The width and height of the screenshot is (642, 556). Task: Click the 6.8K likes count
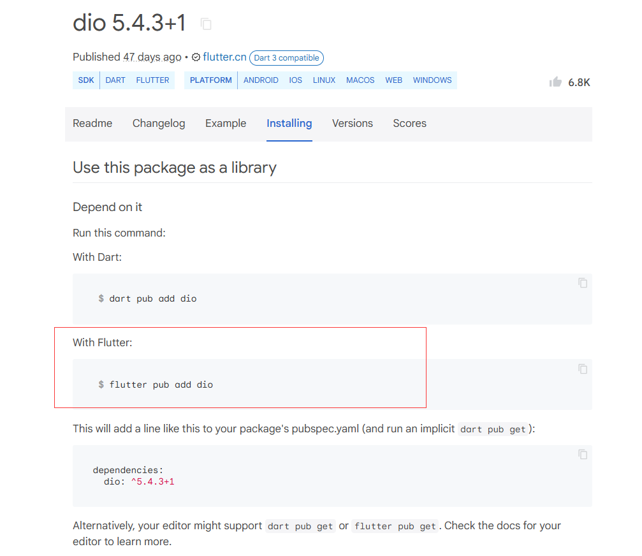pos(579,82)
